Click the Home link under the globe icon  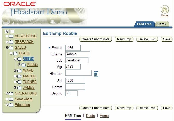pyautogui.click(x=165, y=15)
